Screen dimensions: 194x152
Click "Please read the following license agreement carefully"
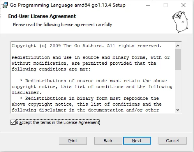(x=62, y=25)
